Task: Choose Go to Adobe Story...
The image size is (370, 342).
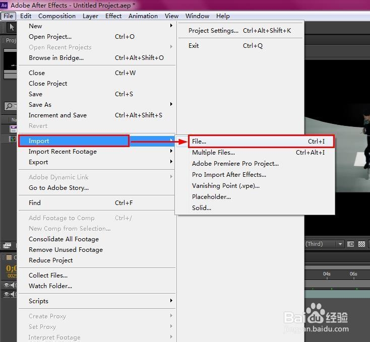Action: coord(97,188)
